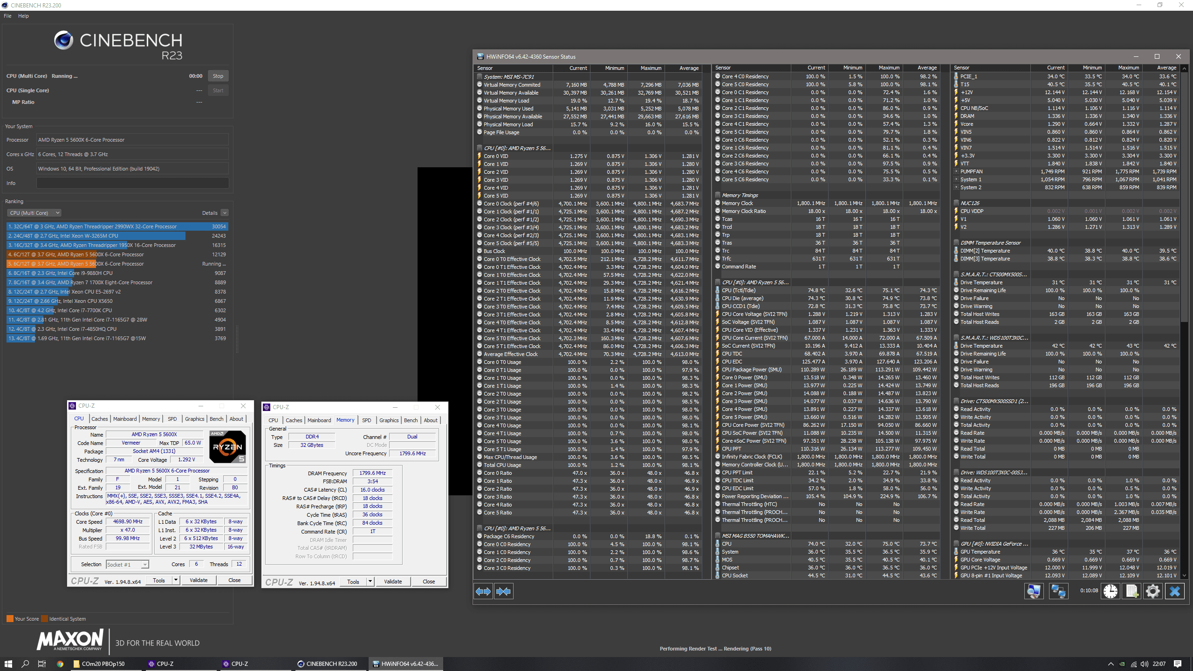Open the CPU (Multi Core) ranking dropdown

pyautogui.click(x=34, y=213)
